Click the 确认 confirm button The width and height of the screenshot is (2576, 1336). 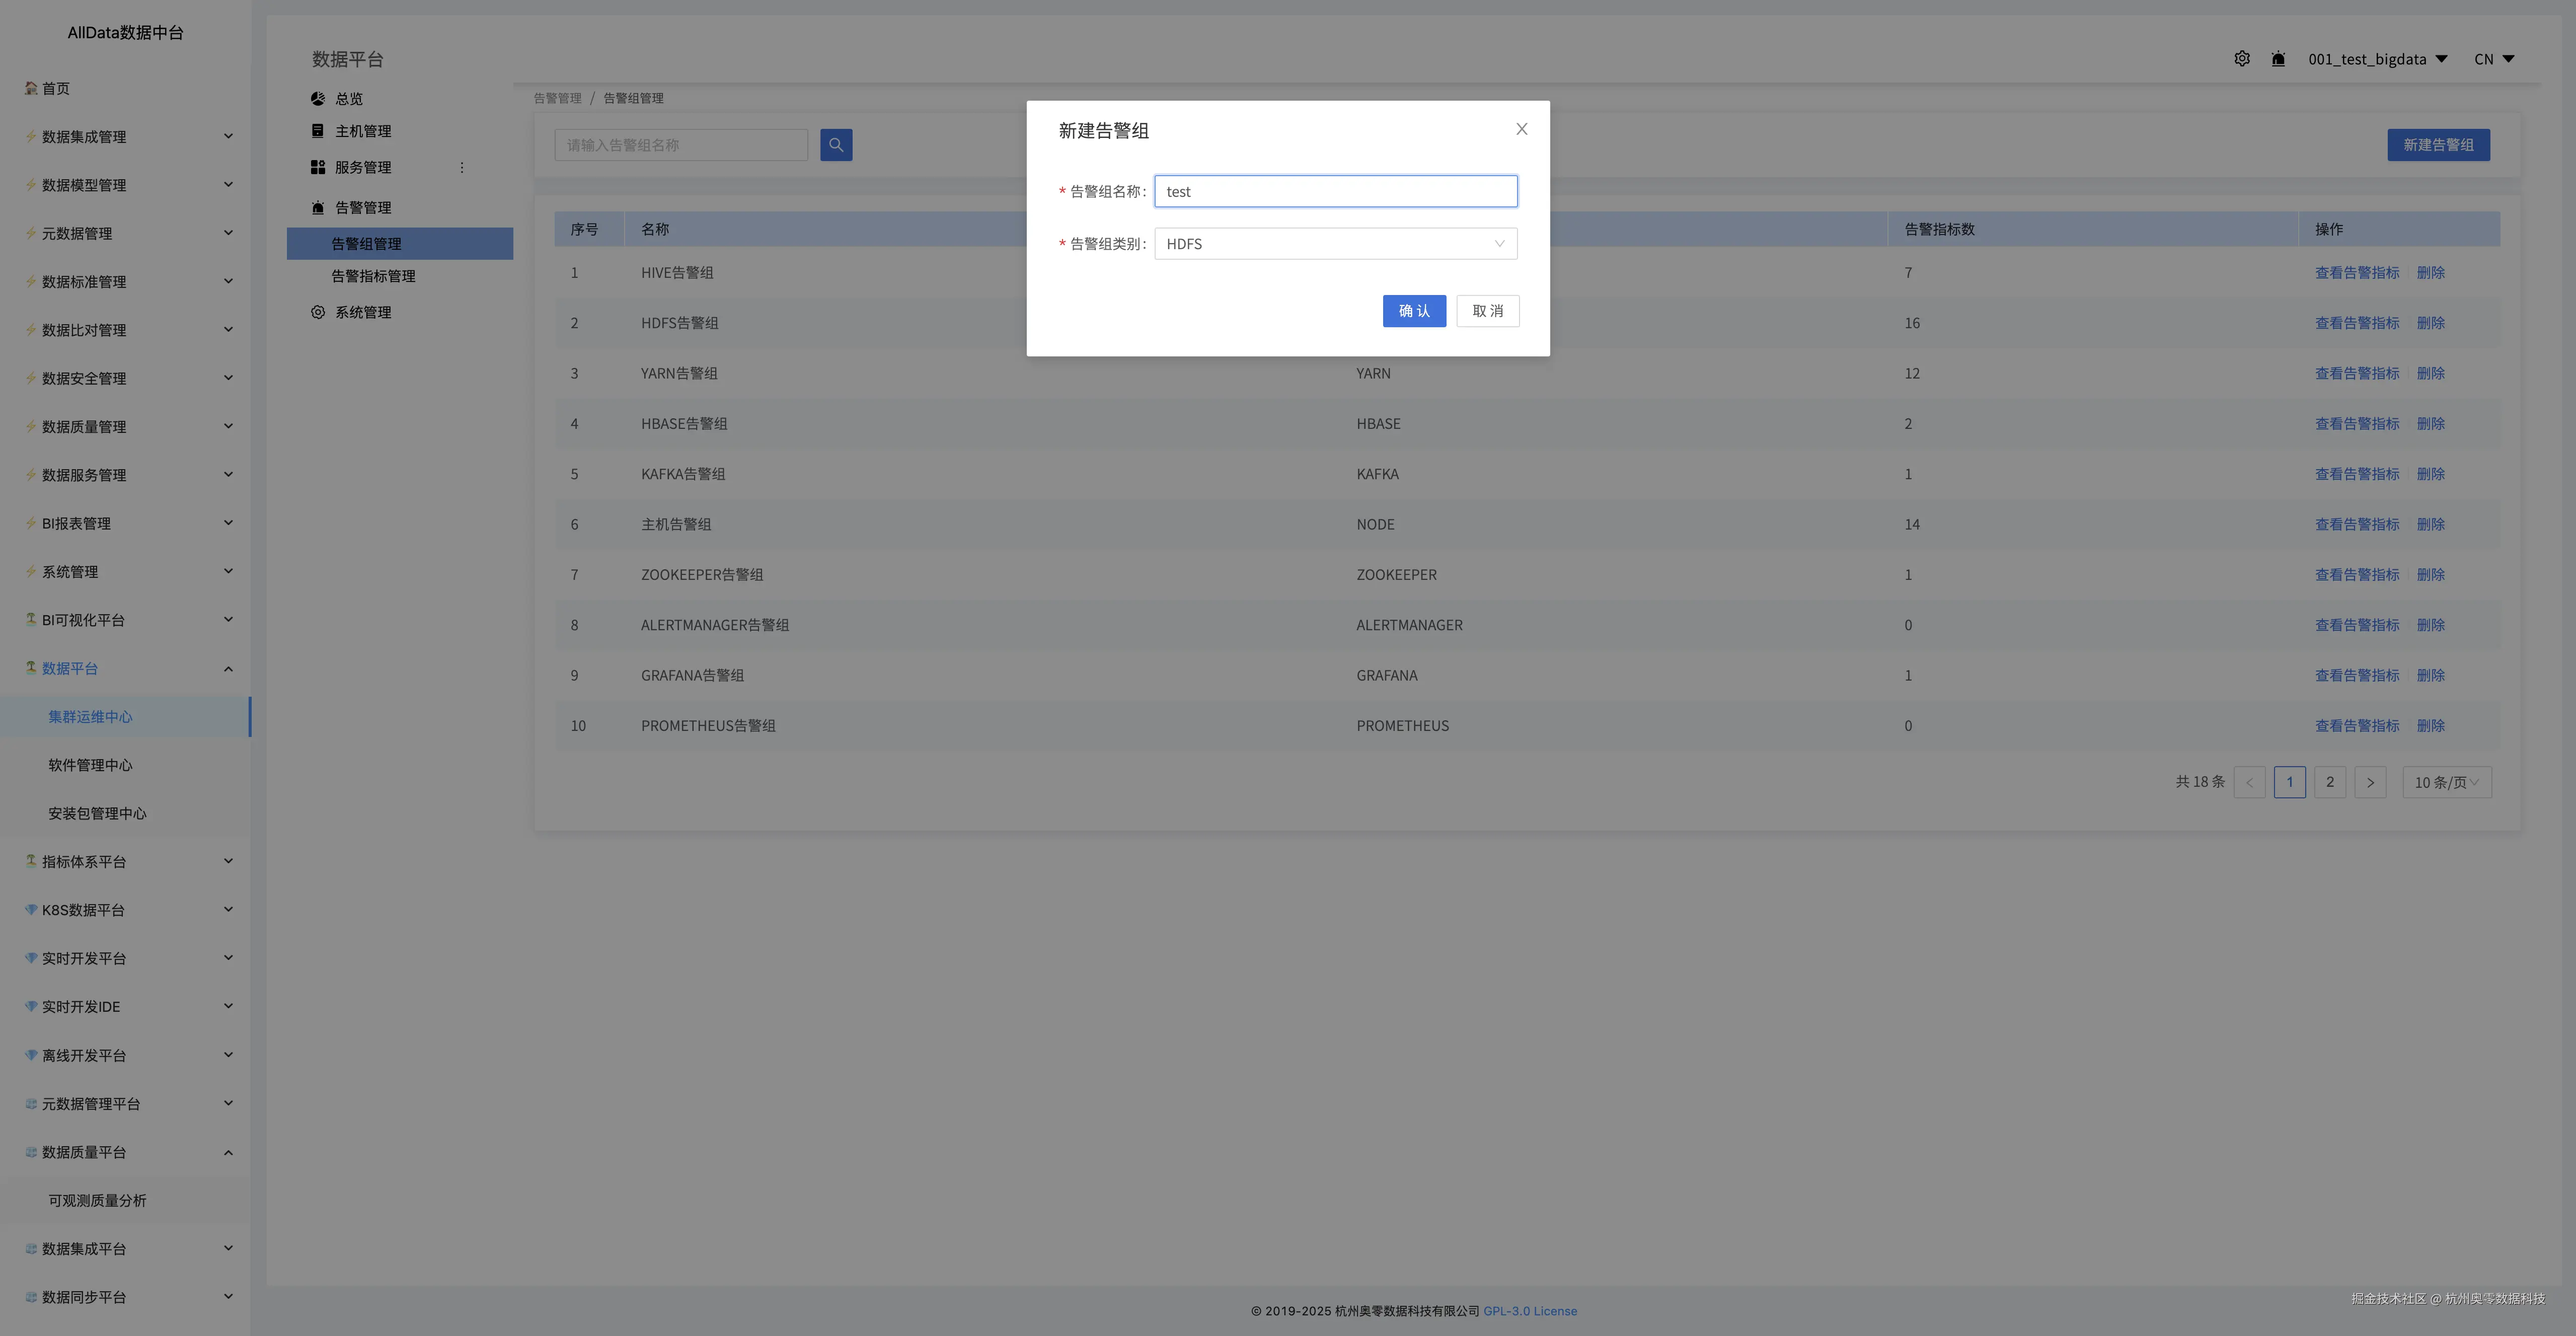coord(1414,311)
